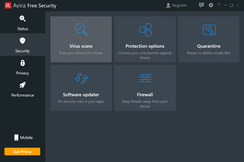Click the Virus scans magnifier icon
244x162 pixels.
81,30
